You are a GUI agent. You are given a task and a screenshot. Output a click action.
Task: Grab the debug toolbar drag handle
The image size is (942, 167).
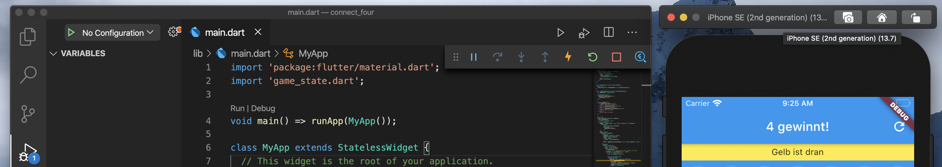click(456, 57)
